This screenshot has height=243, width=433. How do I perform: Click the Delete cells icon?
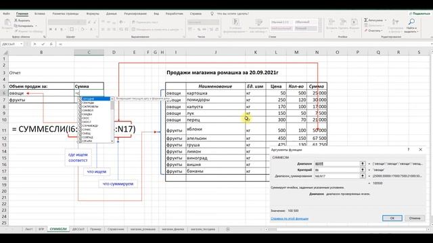click(x=343, y=22)
